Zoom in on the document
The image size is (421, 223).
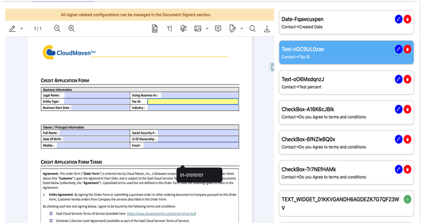coord(71,28)
